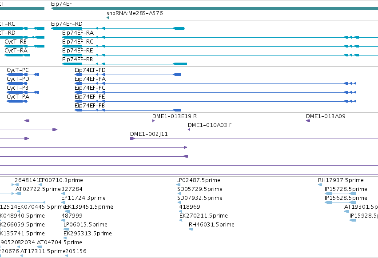Click the CycT-PB protein label
Screen dimensions: 378x258
[18, 88]
